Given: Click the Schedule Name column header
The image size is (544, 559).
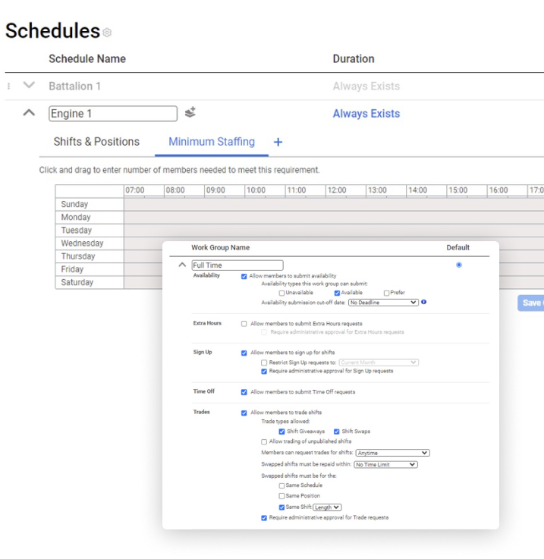Looking at the screenshot, I should pos(87,58).
